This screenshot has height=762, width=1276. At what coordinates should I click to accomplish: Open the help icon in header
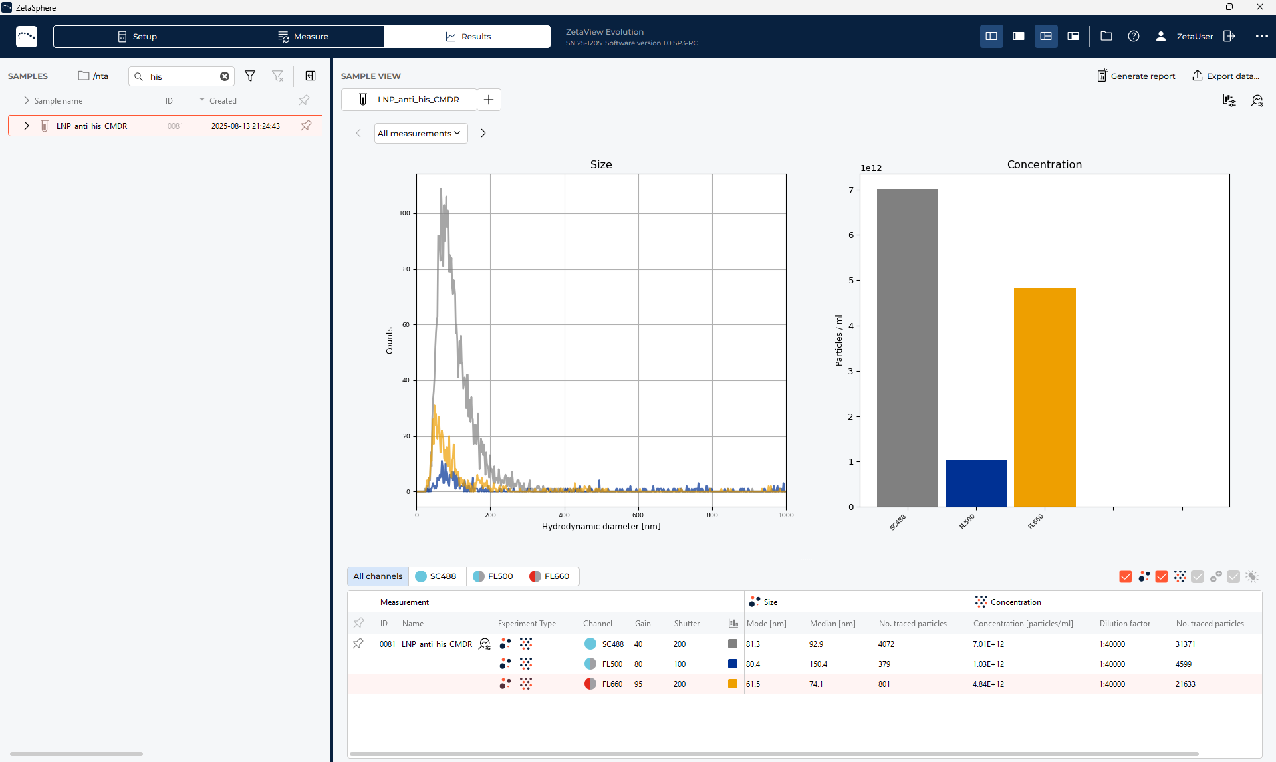coord(1134,37)
